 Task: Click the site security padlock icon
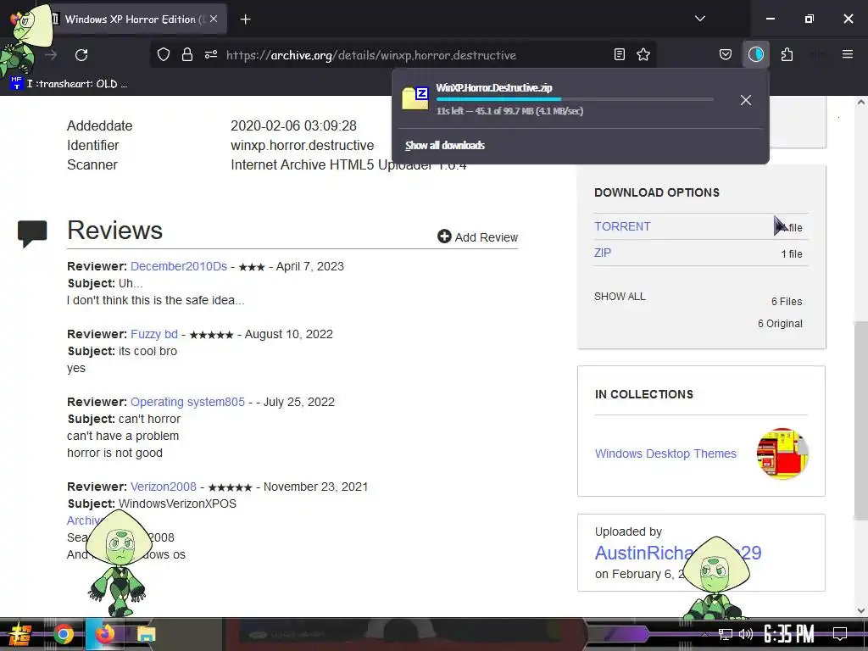tap(187, 54)
